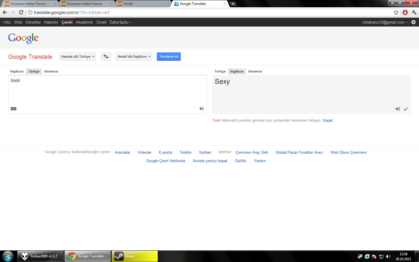This screenshot has width=419, height=262.
Task: Click the Google logo
Action: tap(23, 38)
